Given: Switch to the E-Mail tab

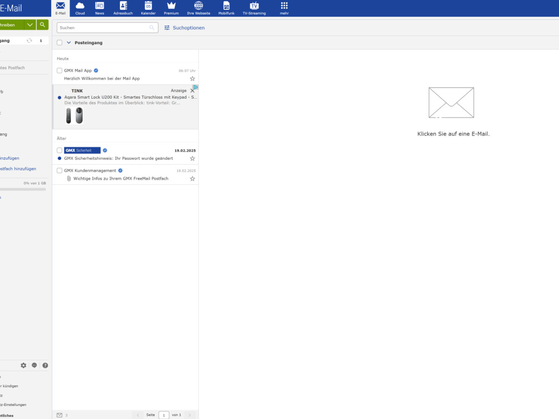Looking at the screenshot, I should pos(60,7).
